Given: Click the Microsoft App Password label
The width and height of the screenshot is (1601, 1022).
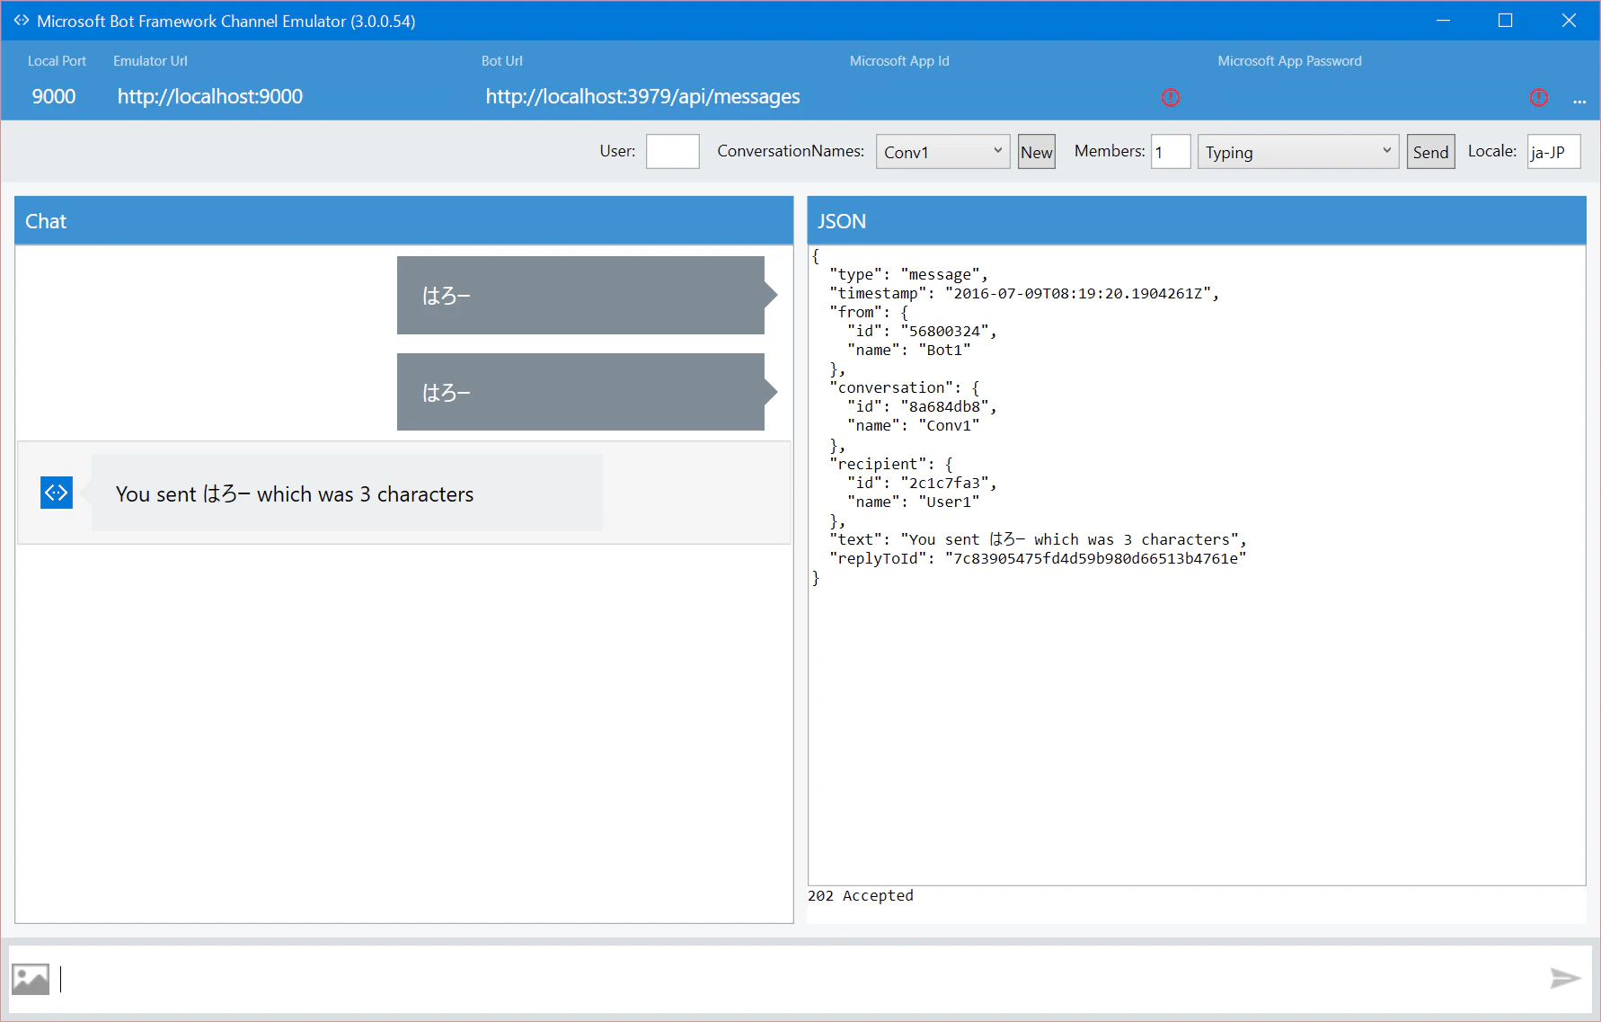Looking at the screenshot, I should (x=1289, y=61).
